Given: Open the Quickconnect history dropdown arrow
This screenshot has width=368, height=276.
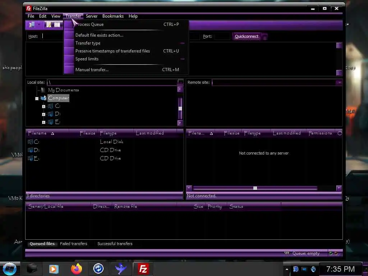Looking at the screenshot, I should pyautogui.click(x=265, y=37).
